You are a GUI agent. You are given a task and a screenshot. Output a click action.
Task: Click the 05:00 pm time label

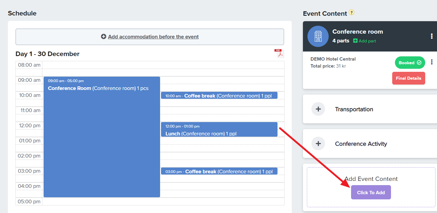(x=29, y=201)
